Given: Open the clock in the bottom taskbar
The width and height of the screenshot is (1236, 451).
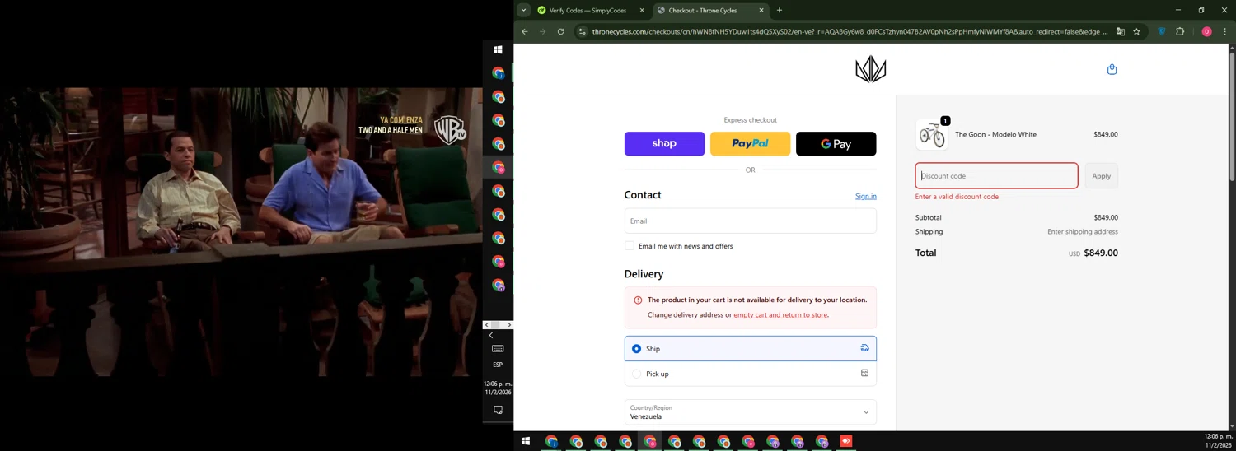Looking at the screenshot, I should pyautogui.click(x=1217, y=441).
